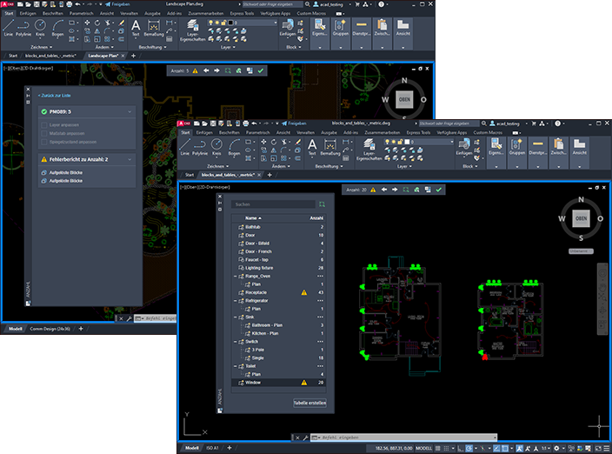
Task: Click the command line 'Befehl eingeben' field in the blocks_and_tables window
Action: pos(404,437)
